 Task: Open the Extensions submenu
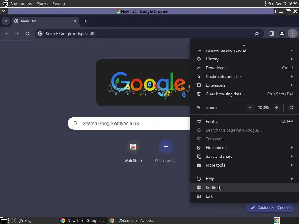coord(244,85)
